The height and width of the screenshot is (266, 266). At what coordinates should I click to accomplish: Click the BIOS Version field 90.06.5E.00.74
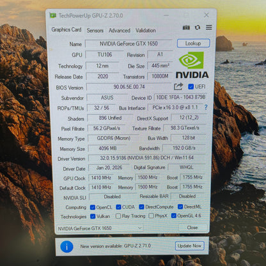coord(129,87)
